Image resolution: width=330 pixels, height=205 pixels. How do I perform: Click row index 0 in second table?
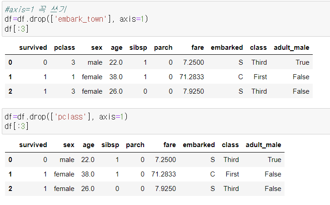click(10, 159)
